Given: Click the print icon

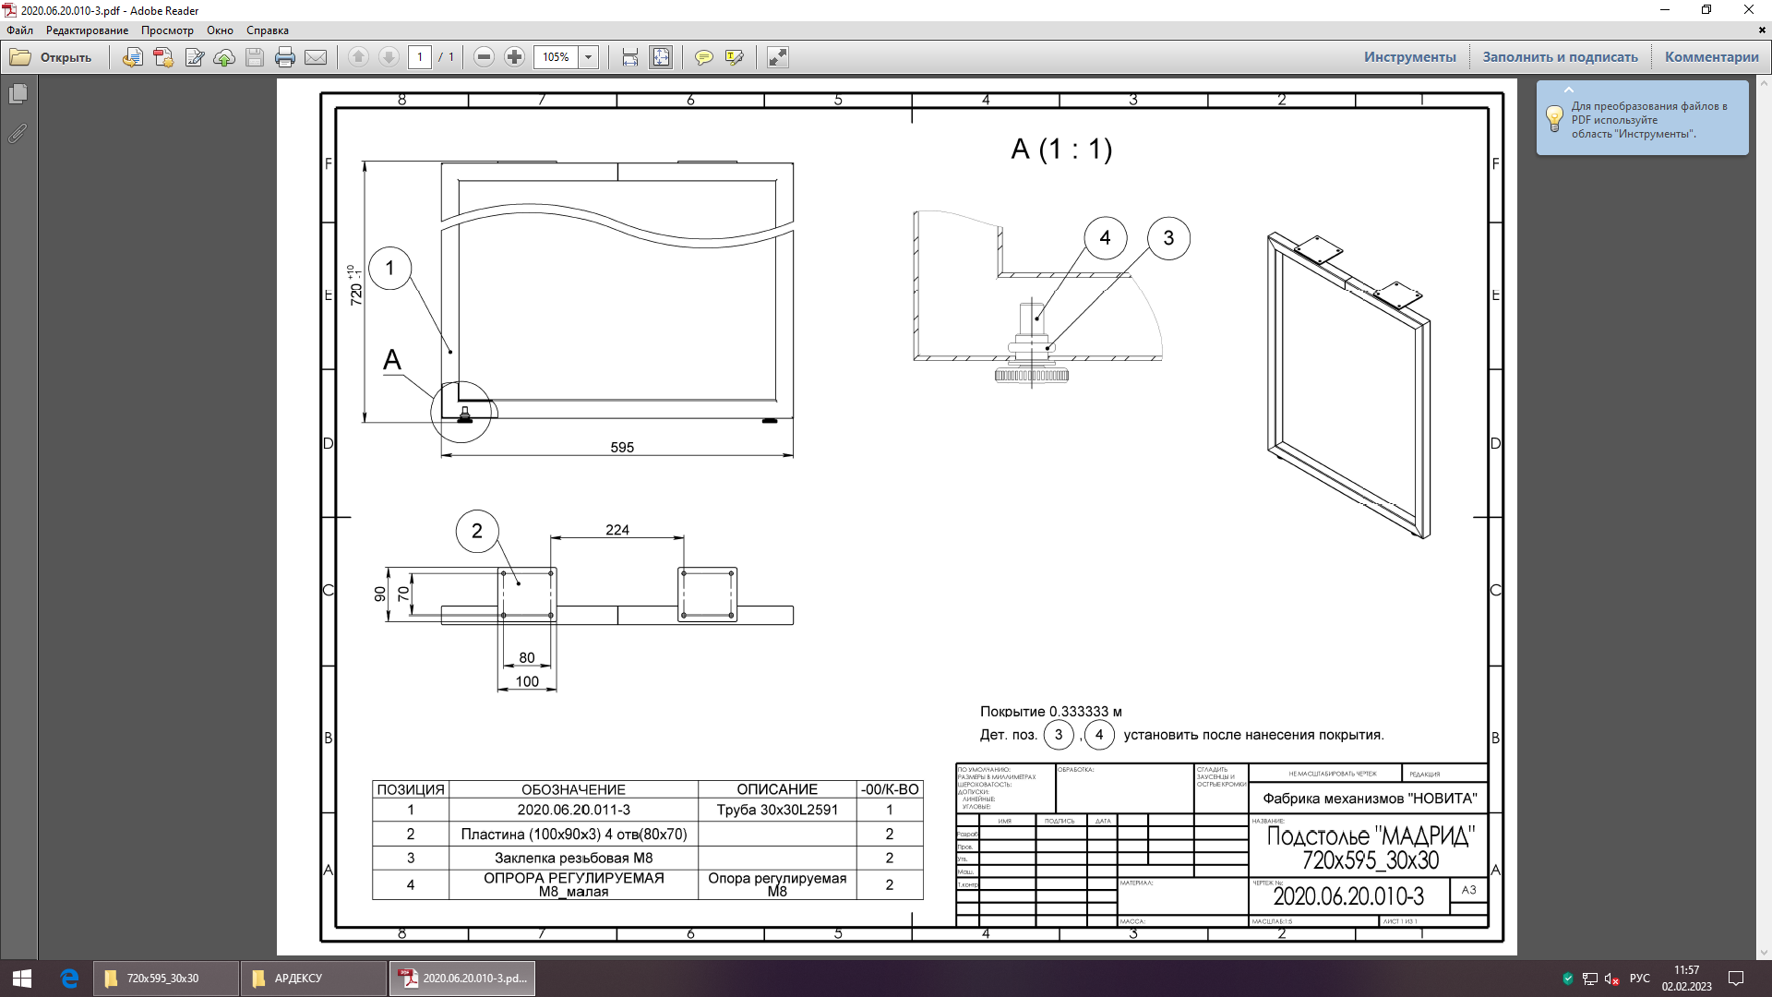Looking at the screenshot, I should [x=285, y=57].
